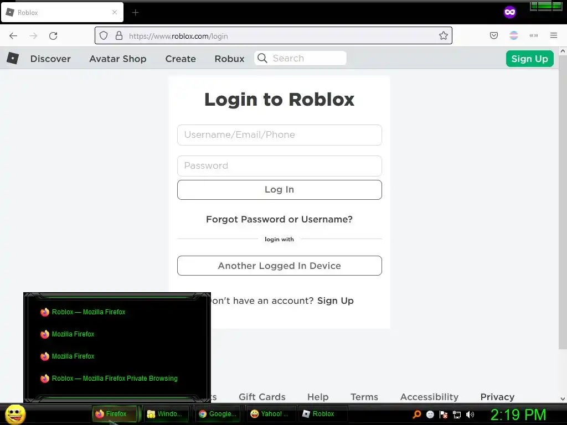The height and width of the screenshot is (425, 567).
Task: Open the Firefox hamburger menu
Action: tap(554, 35)
